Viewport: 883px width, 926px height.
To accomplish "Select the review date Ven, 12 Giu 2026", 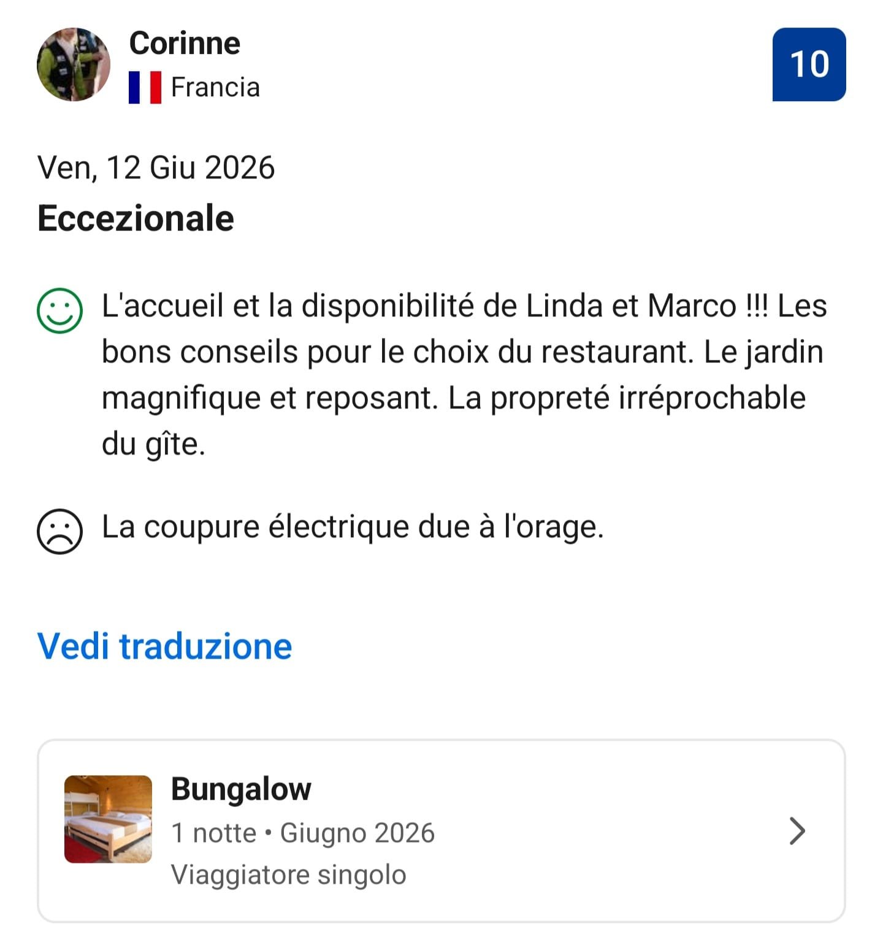I will (156, 168).
